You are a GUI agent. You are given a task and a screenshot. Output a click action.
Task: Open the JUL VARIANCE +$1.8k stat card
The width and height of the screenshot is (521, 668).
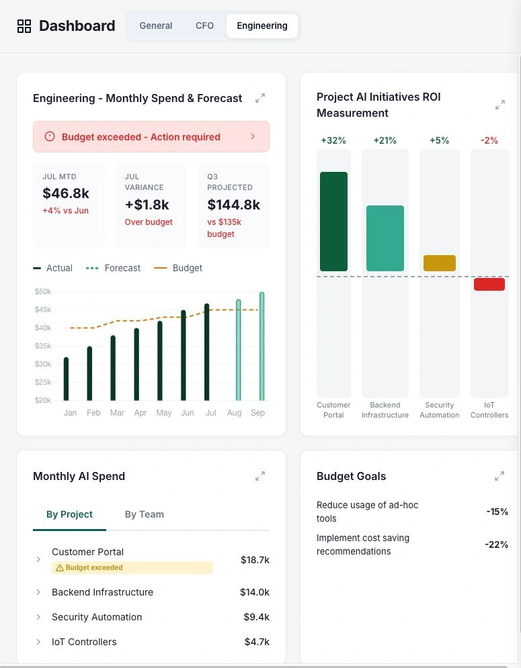coord(151,205)
